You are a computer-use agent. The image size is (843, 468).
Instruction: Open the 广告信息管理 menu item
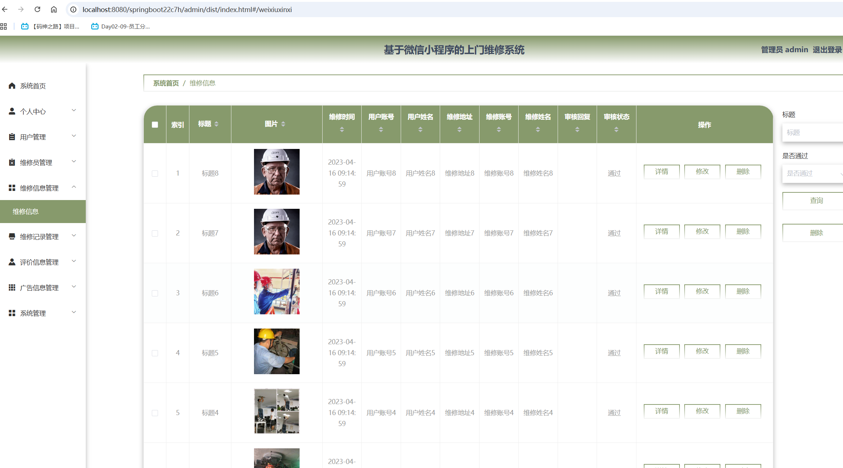tap(39, 288)
